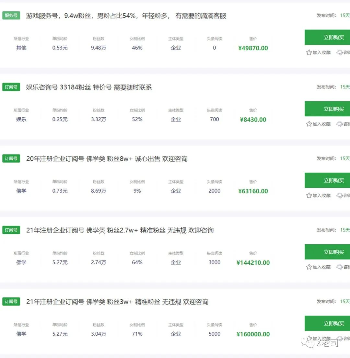Viewport: 350px width, 358px height.
Task: Open the 粉丝2.7w+ 精准粉丝 listing title
Action: pos(120,230)
